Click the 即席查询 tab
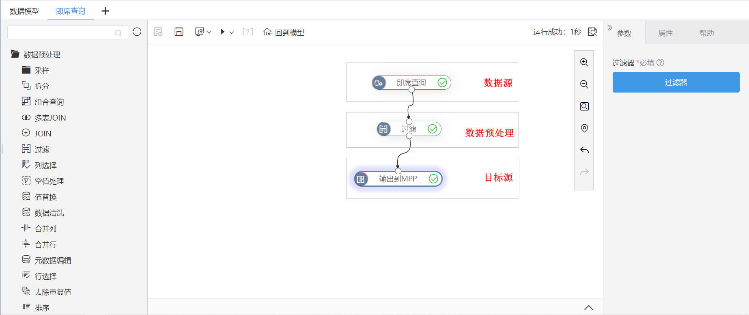This screenshot has width=749, height=315. 71,11
